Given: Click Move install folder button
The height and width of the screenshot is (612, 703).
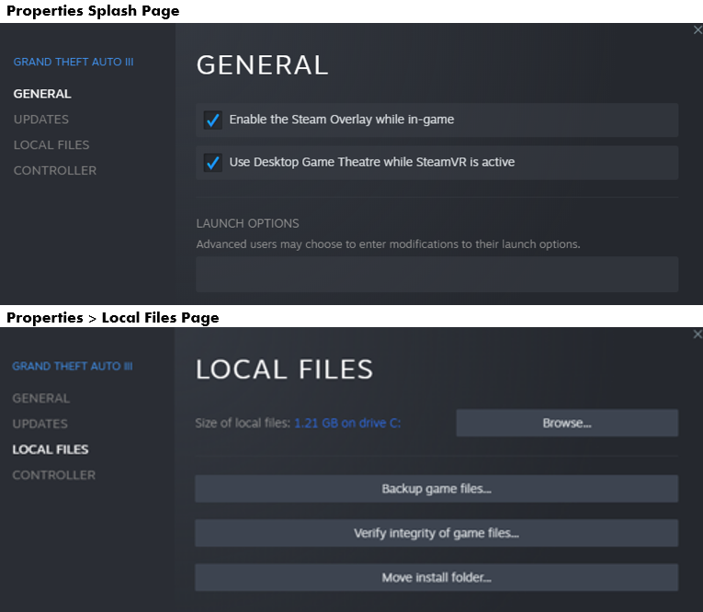Looking at the screenshot, I should coord(437,578).
